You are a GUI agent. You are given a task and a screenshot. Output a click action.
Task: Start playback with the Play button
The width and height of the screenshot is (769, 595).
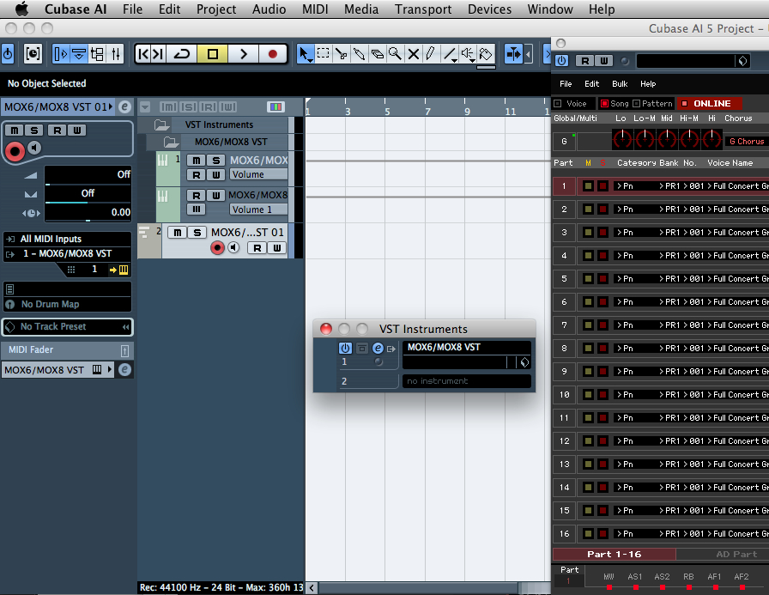243,53
